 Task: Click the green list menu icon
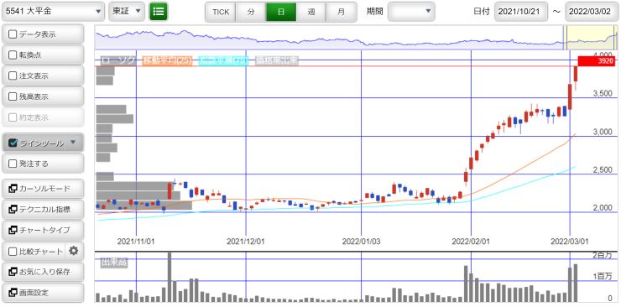(159, 12)
